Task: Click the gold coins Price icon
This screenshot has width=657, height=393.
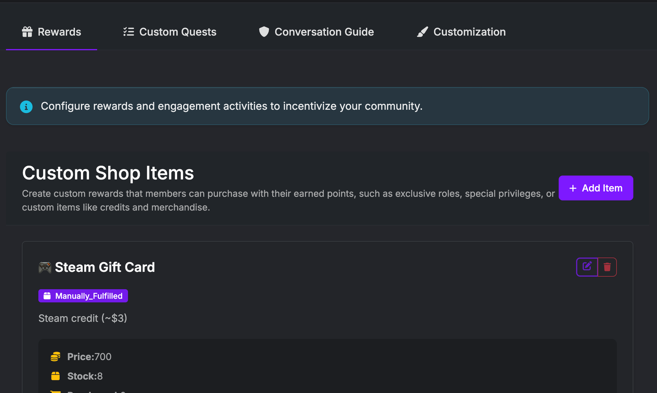Action: coord(56,357)
